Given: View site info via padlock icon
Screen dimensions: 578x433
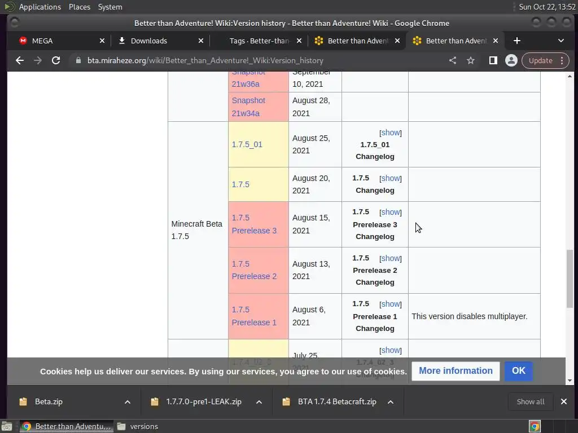Looking at the screenshot, I should (78, 60).
